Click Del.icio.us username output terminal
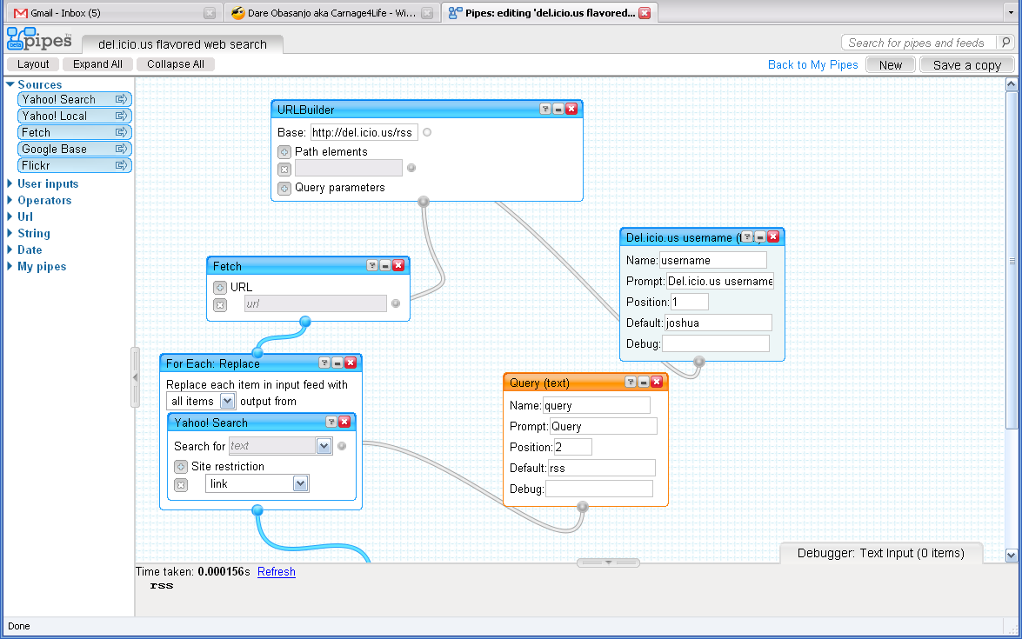1022x639 pixels. click(699, 361)
